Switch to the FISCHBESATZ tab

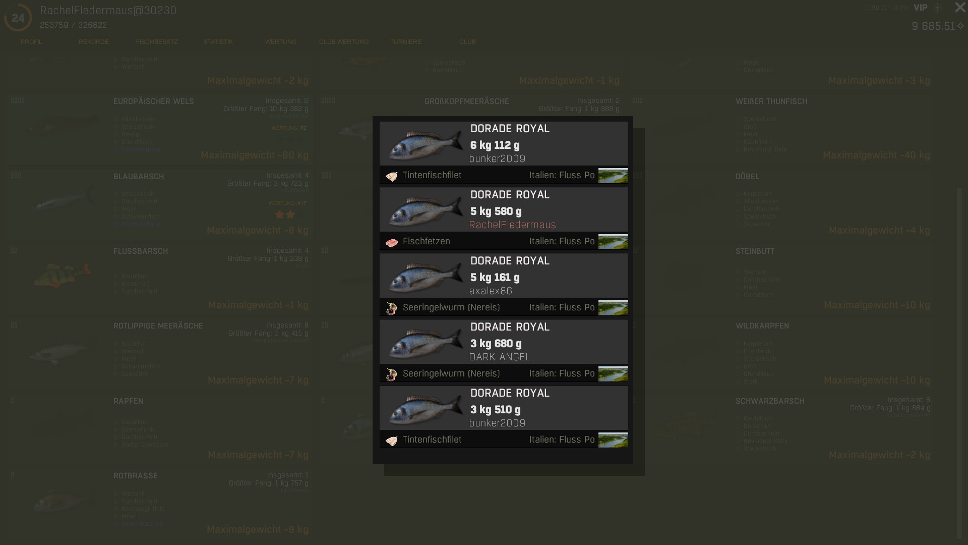(156, 42)
